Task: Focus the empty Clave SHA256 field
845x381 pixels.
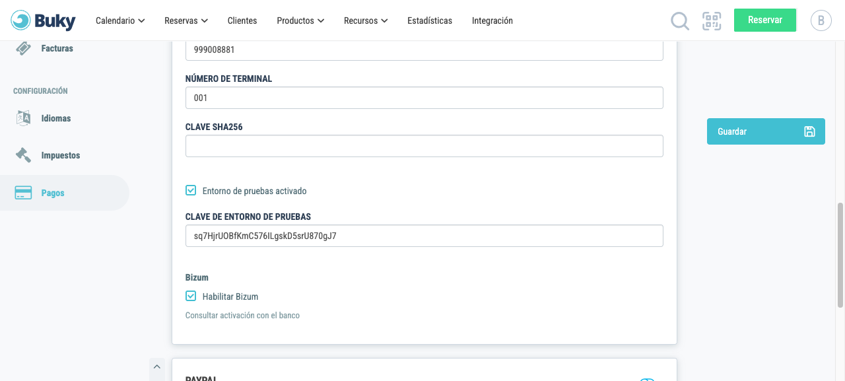Action: coord(424,146)
